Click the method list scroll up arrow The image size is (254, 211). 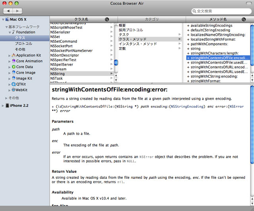coord(252,75)
